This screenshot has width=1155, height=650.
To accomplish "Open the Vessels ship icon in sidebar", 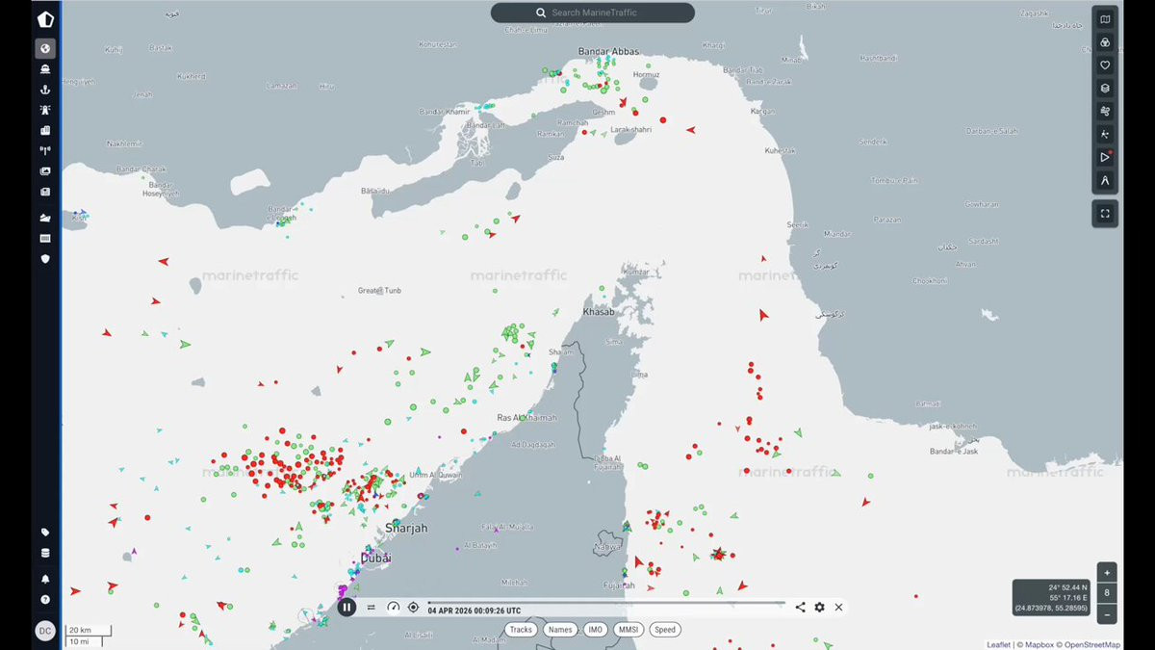I will pos(45,68).
